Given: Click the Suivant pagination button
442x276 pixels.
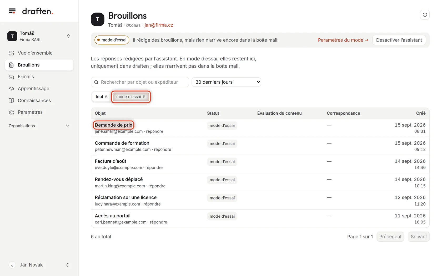Looking at the screenshot, I should click(419, 237).
